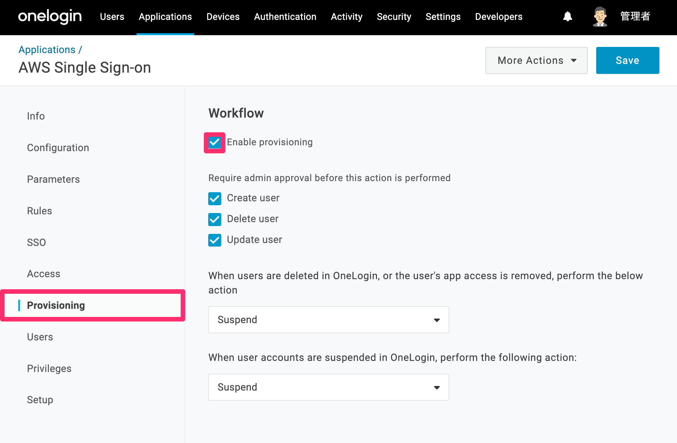The width and height of the screenshot is (677, 443).
Task: Open the SSO sidebar tab
Action: pyautogui.click(x=36, y=242)
